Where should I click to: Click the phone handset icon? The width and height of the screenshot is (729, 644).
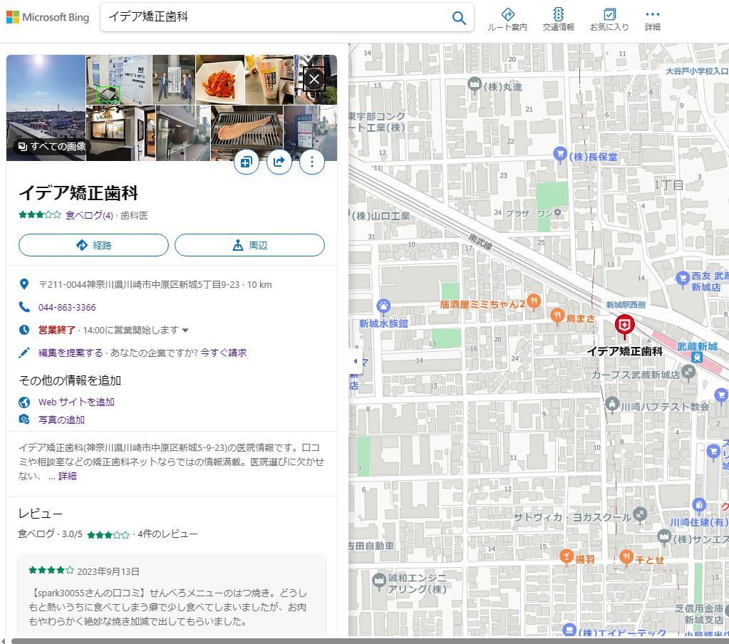(x=24, y=306)
